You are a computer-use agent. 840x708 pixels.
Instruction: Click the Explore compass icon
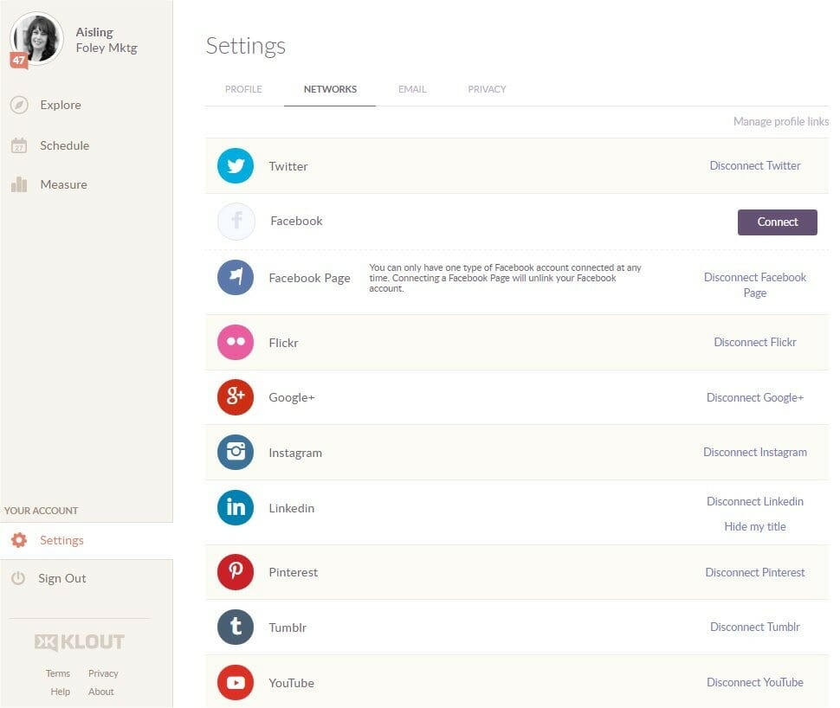coord(19,105)
